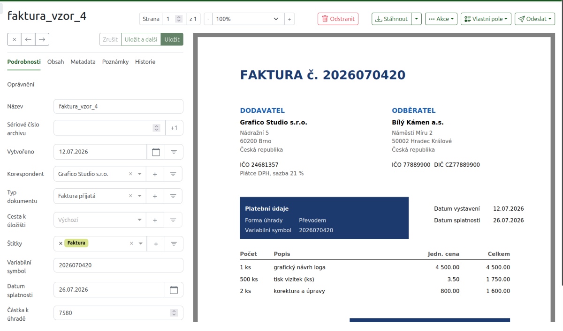Increment Sériové číslo archivu with +1
Screen dimensions: 563x331
[174, 128]
